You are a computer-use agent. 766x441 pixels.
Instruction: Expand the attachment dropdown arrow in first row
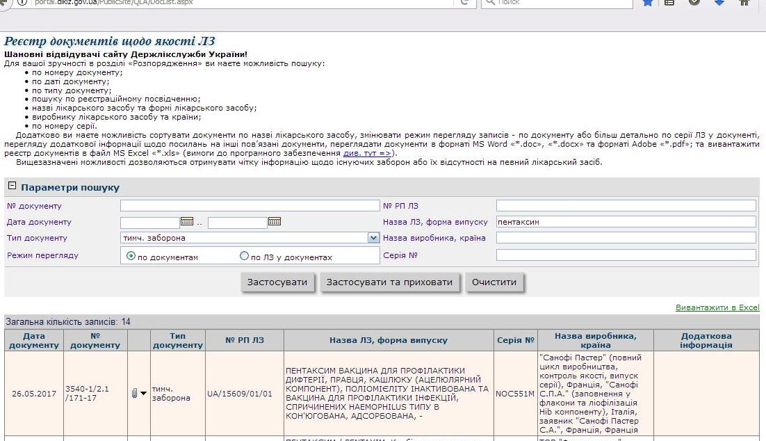(x=143, y=393)
